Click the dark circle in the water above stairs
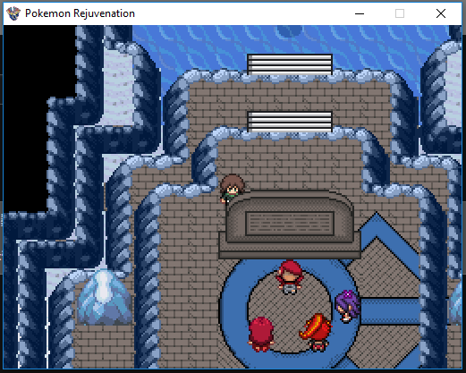This screenshot has height=373, width=466. tap(289, 30)
